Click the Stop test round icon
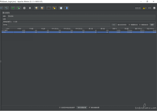This screenshot has height=111, width=157. (24, 8)
